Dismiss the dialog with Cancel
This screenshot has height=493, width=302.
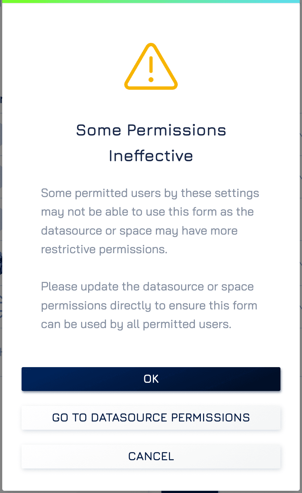tap(151, 456)
